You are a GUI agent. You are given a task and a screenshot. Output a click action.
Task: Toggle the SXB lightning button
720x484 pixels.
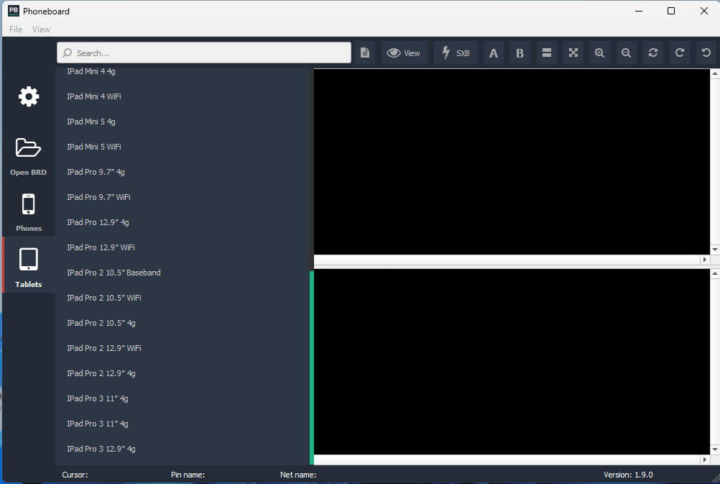click(x=456, y=52)
